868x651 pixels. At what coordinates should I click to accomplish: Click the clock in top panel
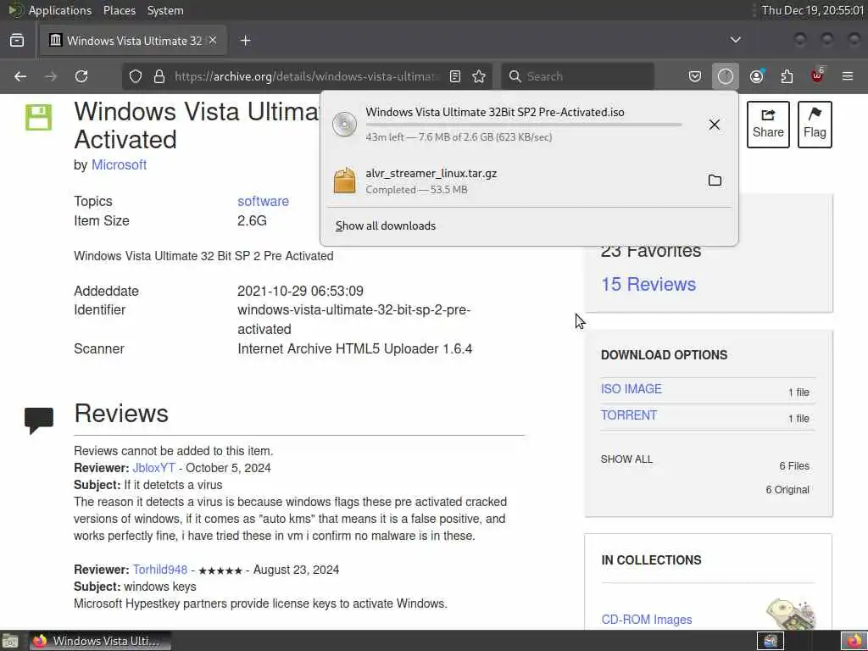coord(813,10)
